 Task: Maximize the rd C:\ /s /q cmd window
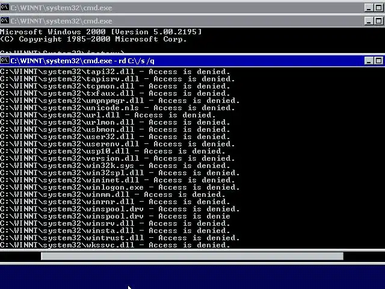(x=378, y=61)
